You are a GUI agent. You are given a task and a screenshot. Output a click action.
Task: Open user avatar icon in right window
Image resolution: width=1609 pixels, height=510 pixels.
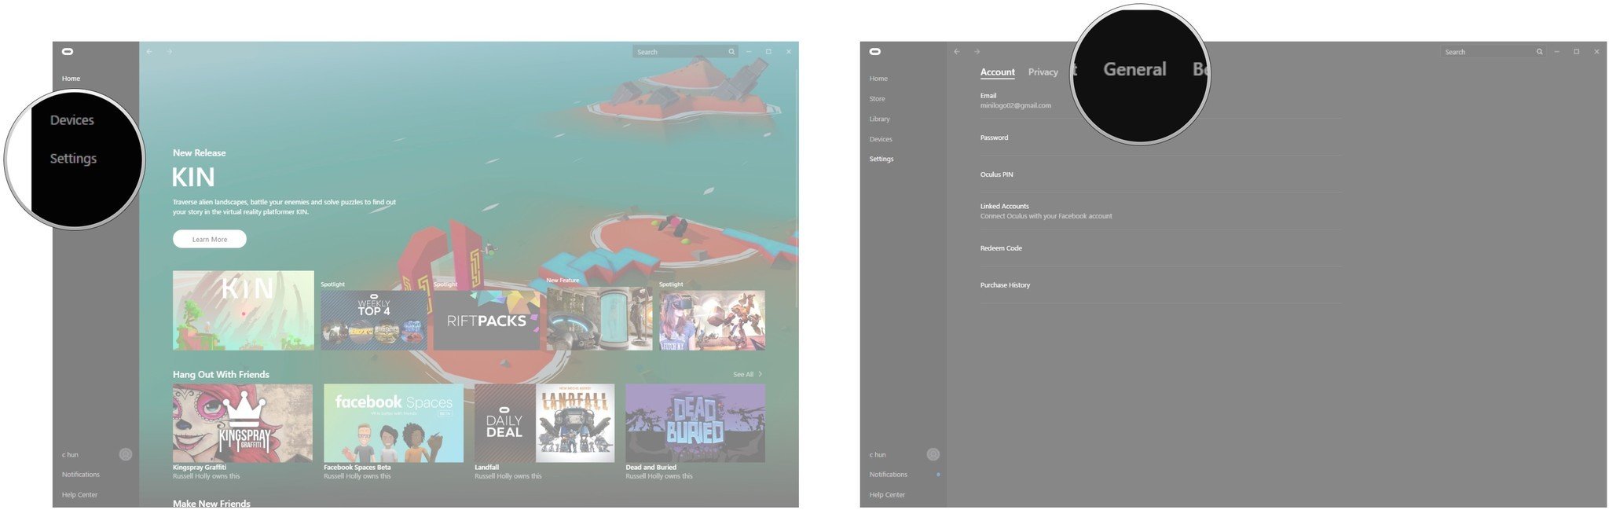pos(933,454)
